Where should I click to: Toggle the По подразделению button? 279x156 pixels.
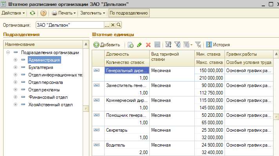coord(129,13)
